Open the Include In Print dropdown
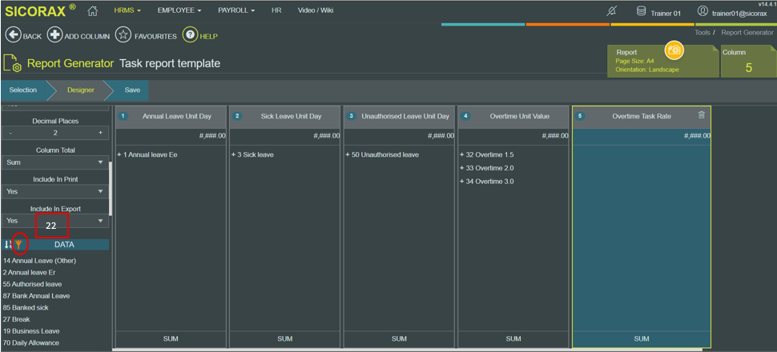Viewport: 777px width, 352px height. click(55, 191)
